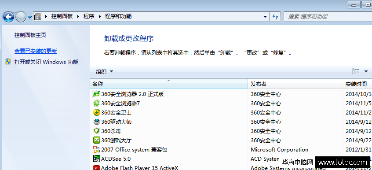This screenshot has width=372, height=170.
Task: Open 查看已安装的更新 link
Action: [x=36, y=51]
